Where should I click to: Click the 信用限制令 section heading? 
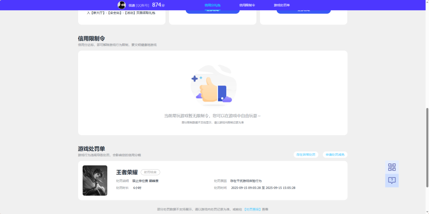pyautogui.click(x=91, y=39)
